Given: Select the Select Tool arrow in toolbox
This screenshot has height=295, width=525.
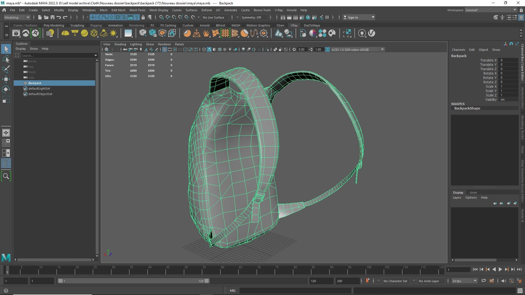Looking at the screenshot, I should [6, 49].
